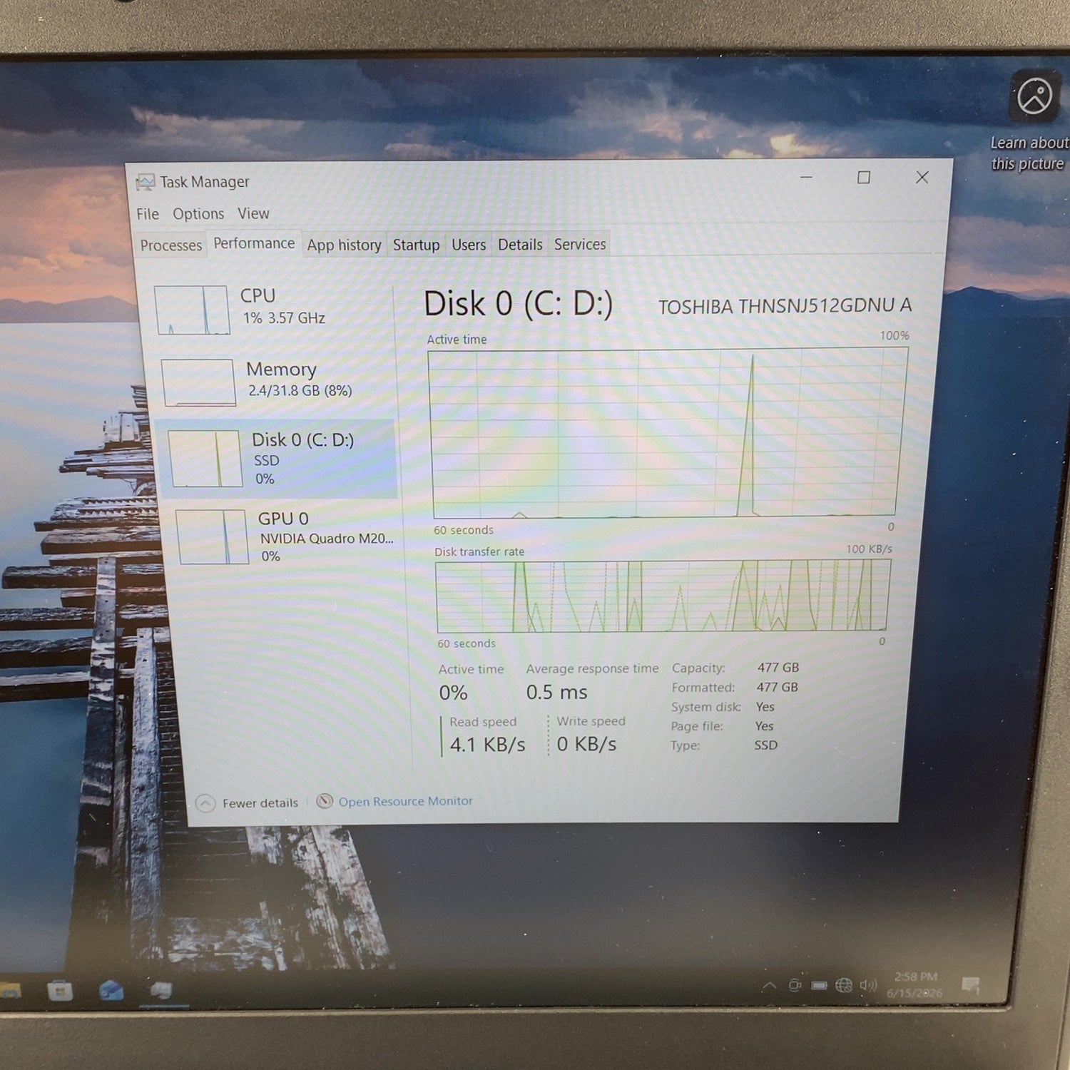Select the CPU performance graph thumbnail
1070x1070 pixels.
click(x=191, y=310)
